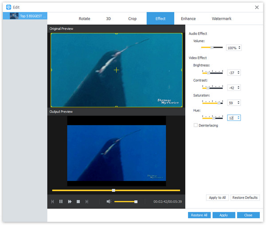This screenshot has width=266, height=225.
Task: Click the Hue slider handle
Action: (x=214, y=118)
